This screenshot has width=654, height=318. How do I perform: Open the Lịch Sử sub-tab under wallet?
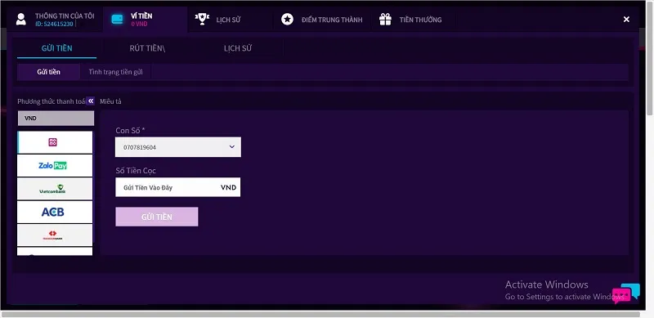238,48
